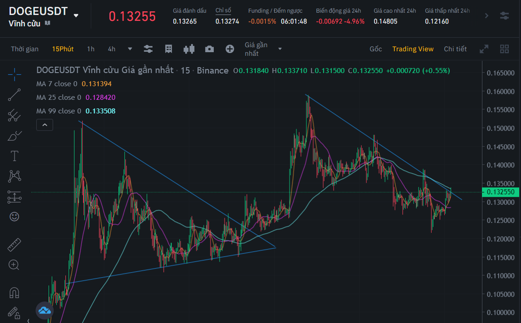Toggle the magnet snap mode

pyautogui.click(x=14, y=293)
